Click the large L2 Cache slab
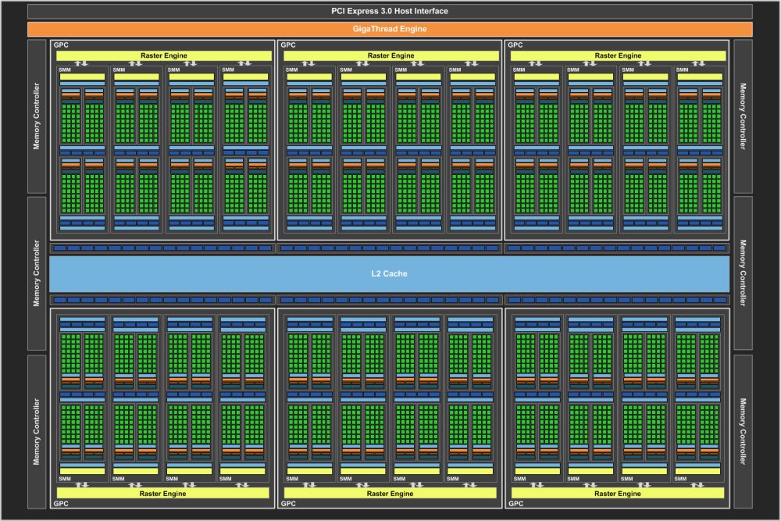Image resolution: width=781 pixels, height=521 pixels. click(x=390, y=273)
